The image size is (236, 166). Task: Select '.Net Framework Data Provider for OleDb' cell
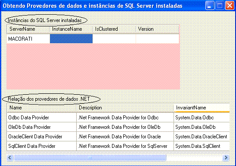tap(125, 127)
